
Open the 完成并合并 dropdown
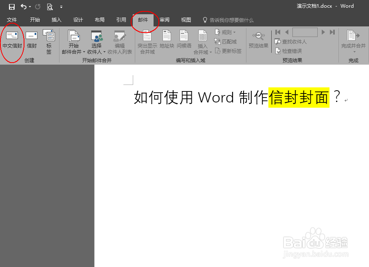pyautogui.click(x=354, y=41)
